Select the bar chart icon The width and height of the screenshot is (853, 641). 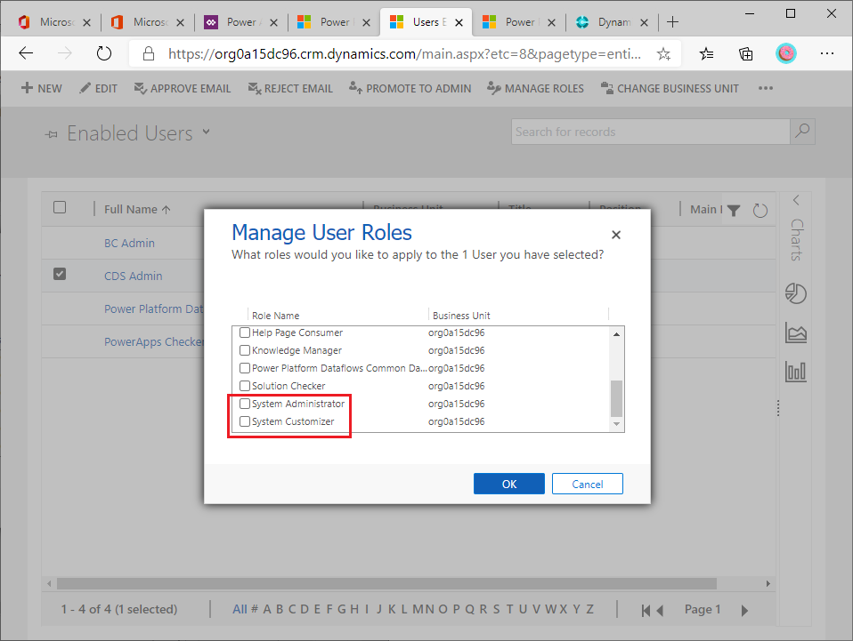pyautogui.click(x=796, y=372)
